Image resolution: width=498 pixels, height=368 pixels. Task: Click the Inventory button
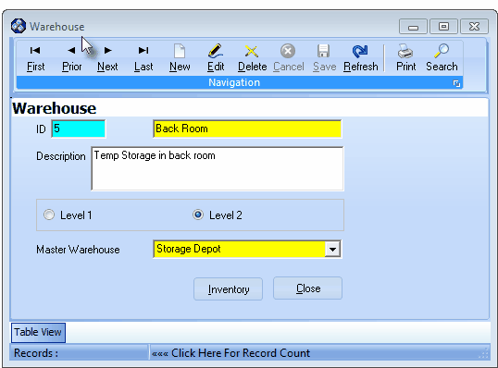[228, 288]
